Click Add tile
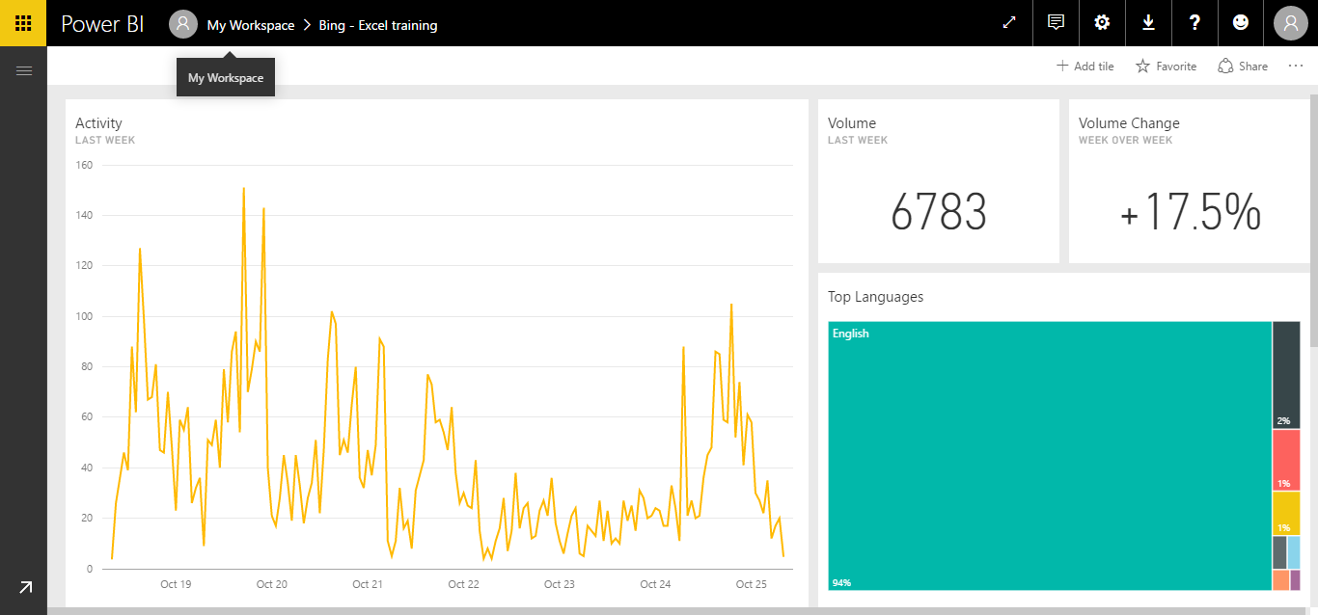Screen dimensions: 1318x615 point(1085,66)
